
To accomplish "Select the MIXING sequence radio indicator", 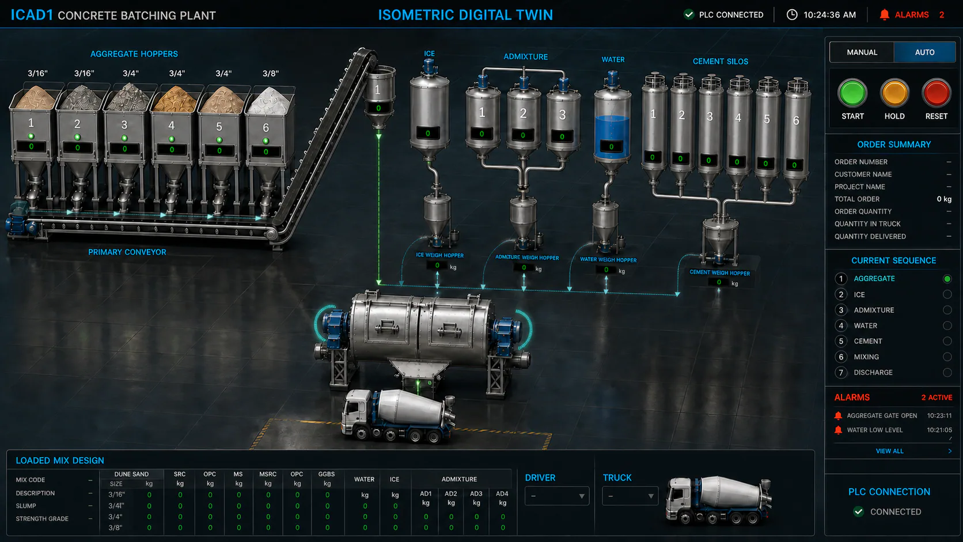I will click(x=947, y=357).
